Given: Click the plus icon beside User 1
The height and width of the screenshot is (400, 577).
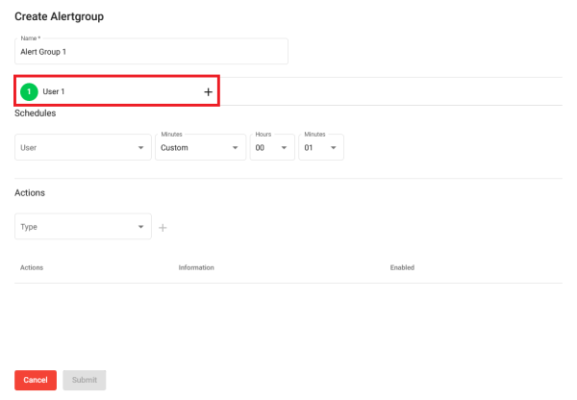Looking at the screenshot, I should click(x=209, y=91).
